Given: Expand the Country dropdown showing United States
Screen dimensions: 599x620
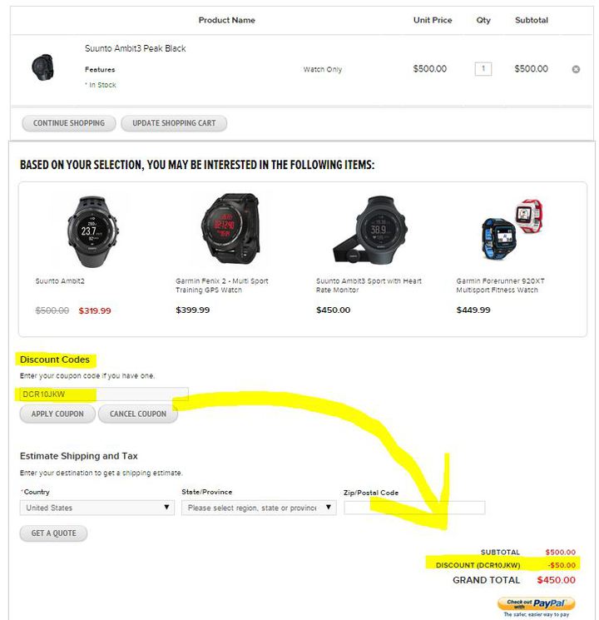Looking at the screenshot, I should coord(97,508).
